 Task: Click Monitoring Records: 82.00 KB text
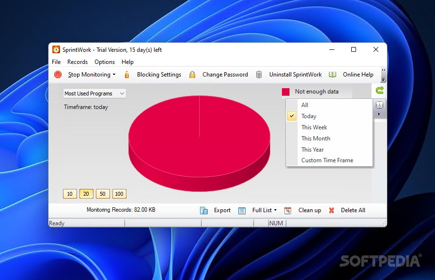pyautogui.click(x=121, y=209)
